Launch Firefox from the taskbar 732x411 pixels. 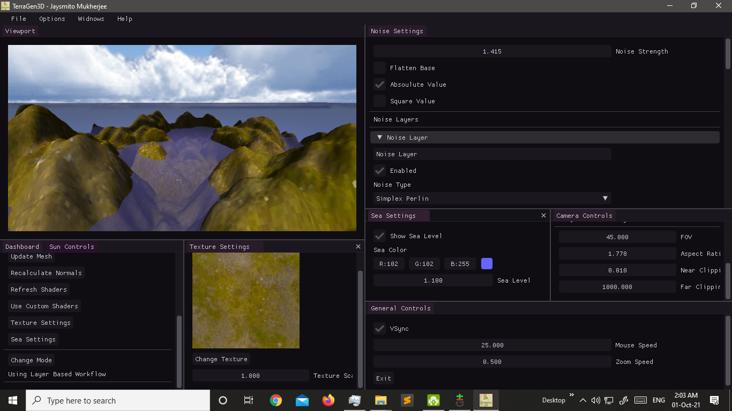coord(328,400)
